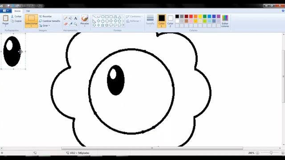Click the Recortar crop button
This screenshot has width=285, height=160.
pyautogui.click(x=45, y=16)
